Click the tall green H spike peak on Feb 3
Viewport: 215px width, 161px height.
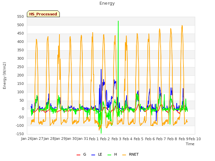pos(118,21)
